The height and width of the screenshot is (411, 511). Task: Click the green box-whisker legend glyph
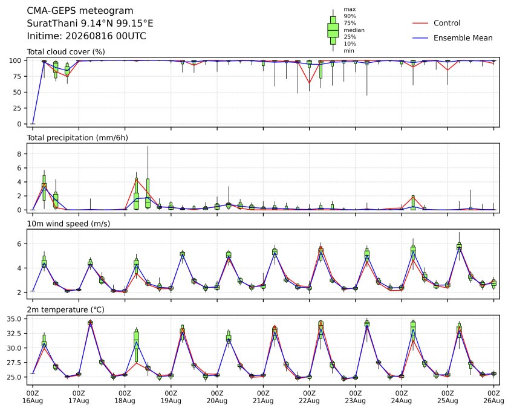[x=333, y=30]
